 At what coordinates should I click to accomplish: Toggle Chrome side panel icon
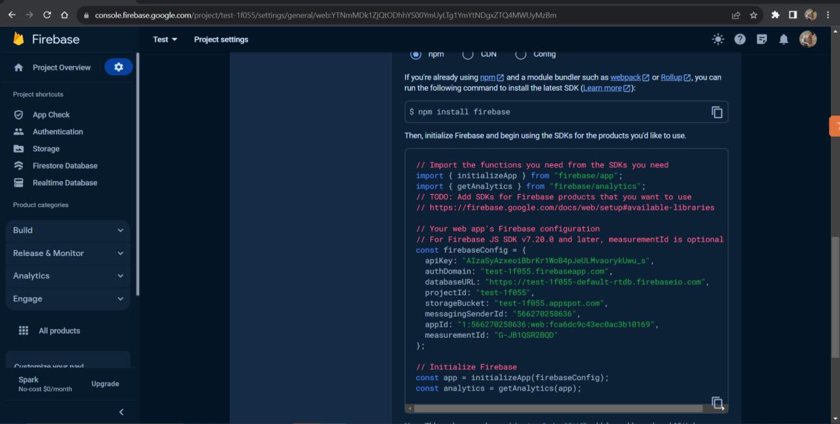pos(792,14)
